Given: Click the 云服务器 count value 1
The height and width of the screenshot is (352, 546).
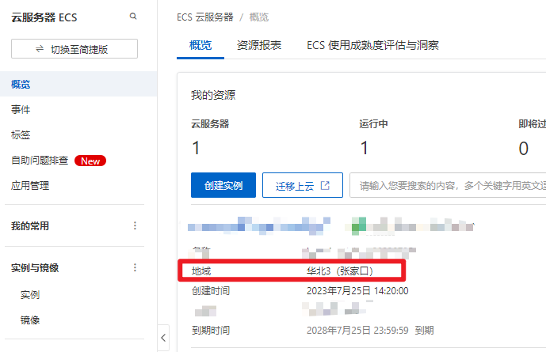Looking at the screenshot, I should pos(196,148).
